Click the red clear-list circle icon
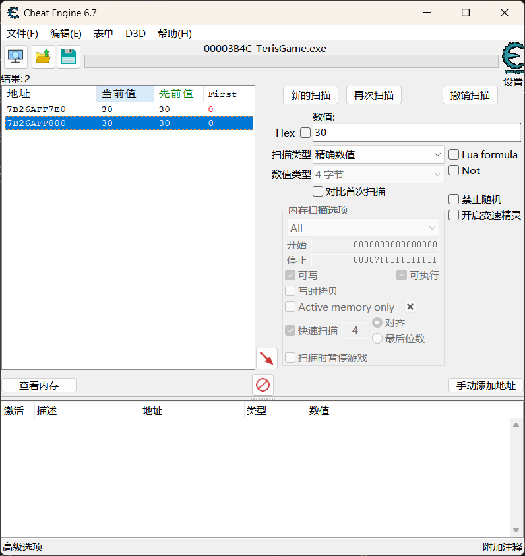The image size is (525, 556). [263, 385]
